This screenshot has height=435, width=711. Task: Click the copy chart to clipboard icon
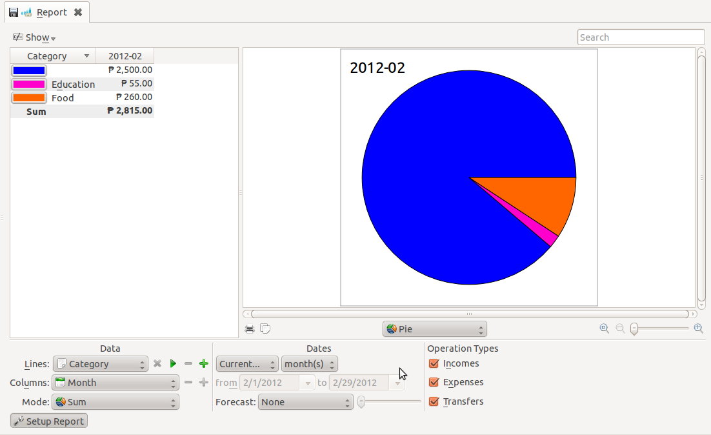pyautogui.click(x=265, y=328)
